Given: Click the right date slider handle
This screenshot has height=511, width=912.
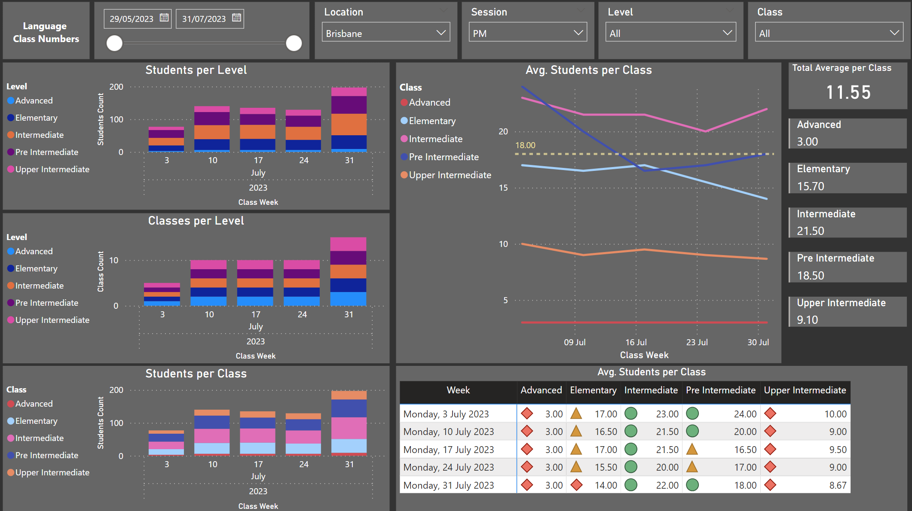Looking at the screenshot, I should [294, 43].
